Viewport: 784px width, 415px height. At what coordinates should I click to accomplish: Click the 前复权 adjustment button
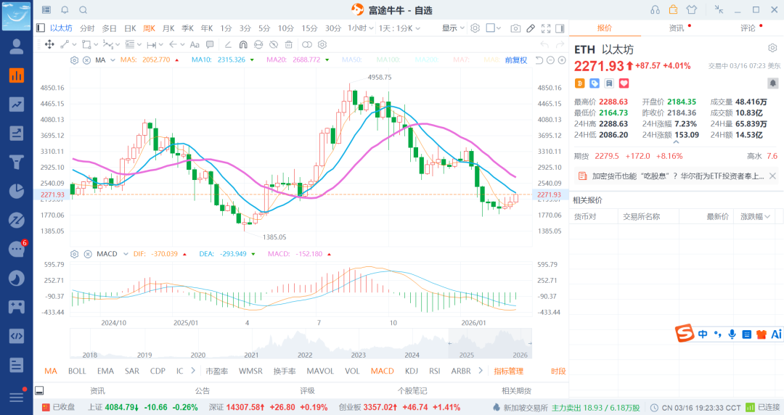coord(516,60)
